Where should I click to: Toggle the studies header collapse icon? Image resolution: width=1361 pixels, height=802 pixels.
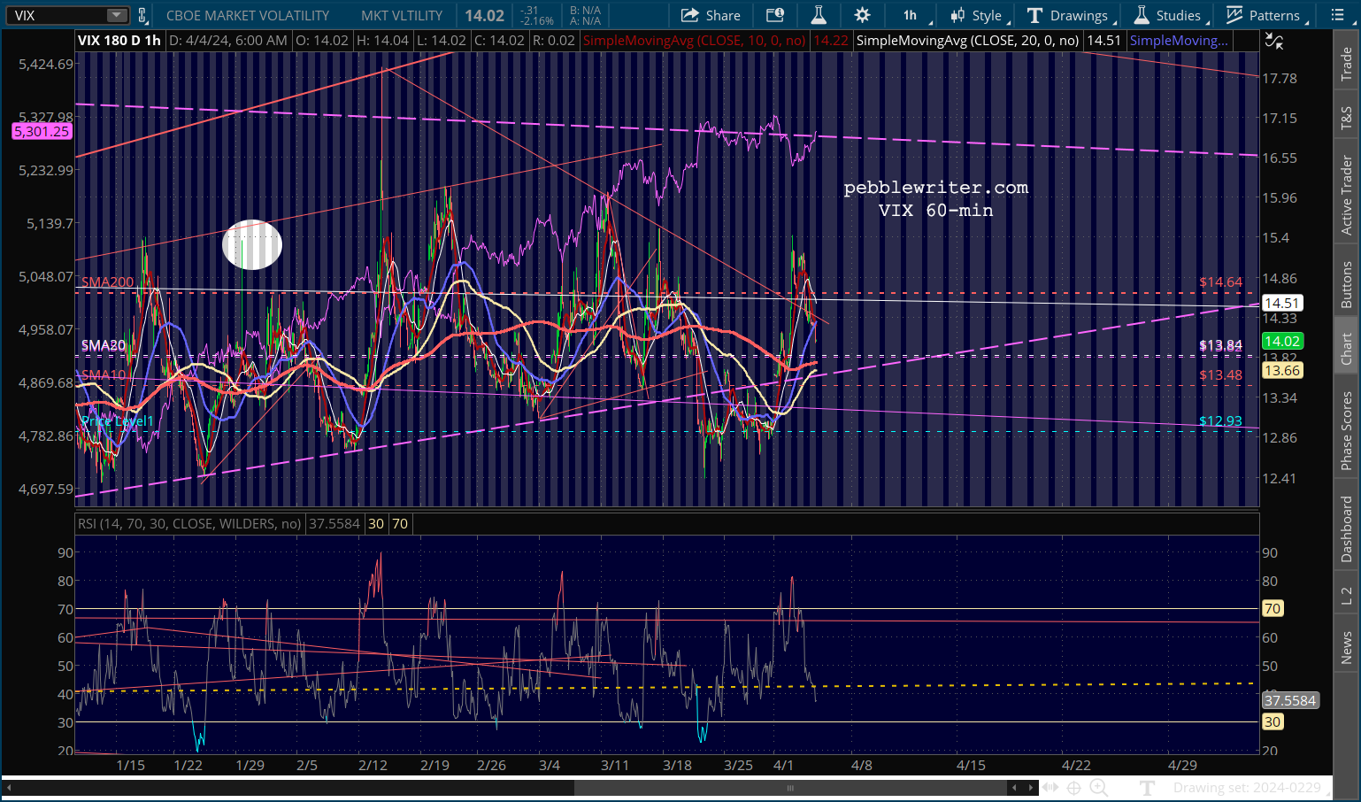[1273, 41]
